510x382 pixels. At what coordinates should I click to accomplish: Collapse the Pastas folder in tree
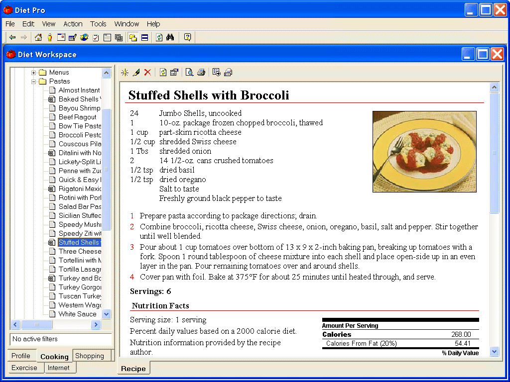34,82
